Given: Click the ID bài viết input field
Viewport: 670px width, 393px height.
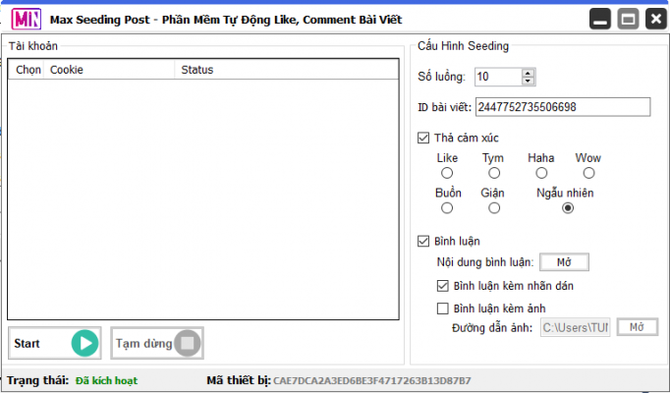Looking at the screenshot, I should (563, 107).
